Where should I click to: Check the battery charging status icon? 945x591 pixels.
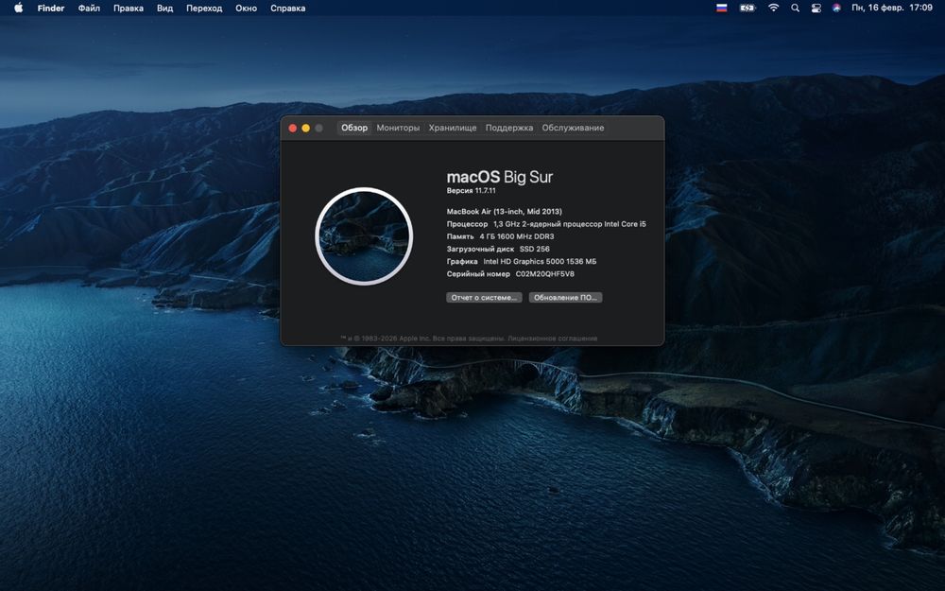tap(747, 8)
